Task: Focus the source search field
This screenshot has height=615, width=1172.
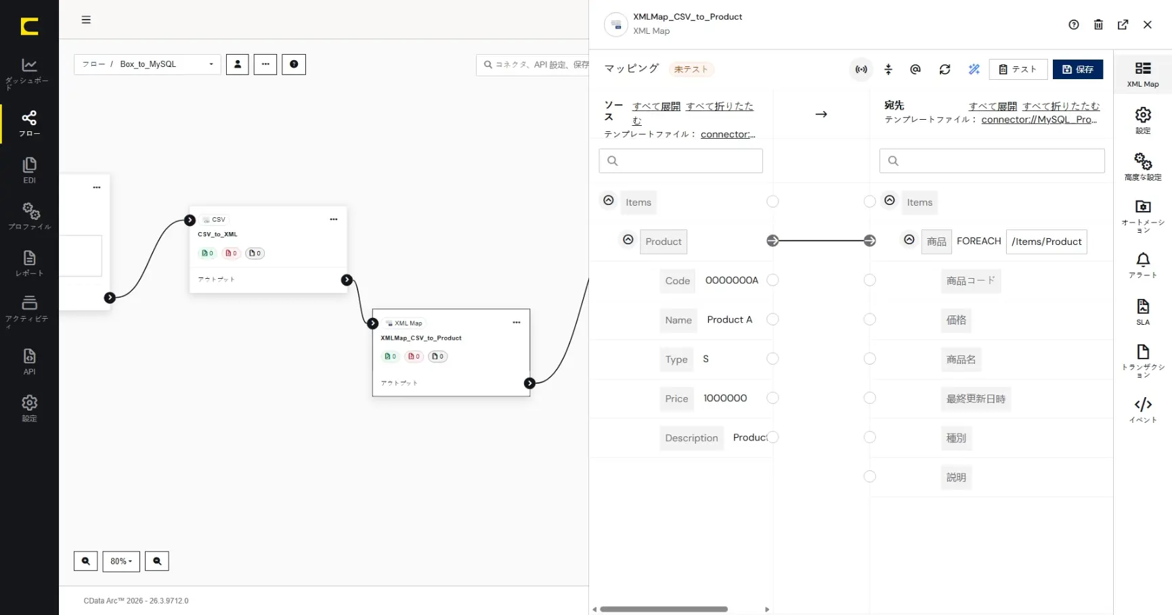Action: click(x=680, y=160)
